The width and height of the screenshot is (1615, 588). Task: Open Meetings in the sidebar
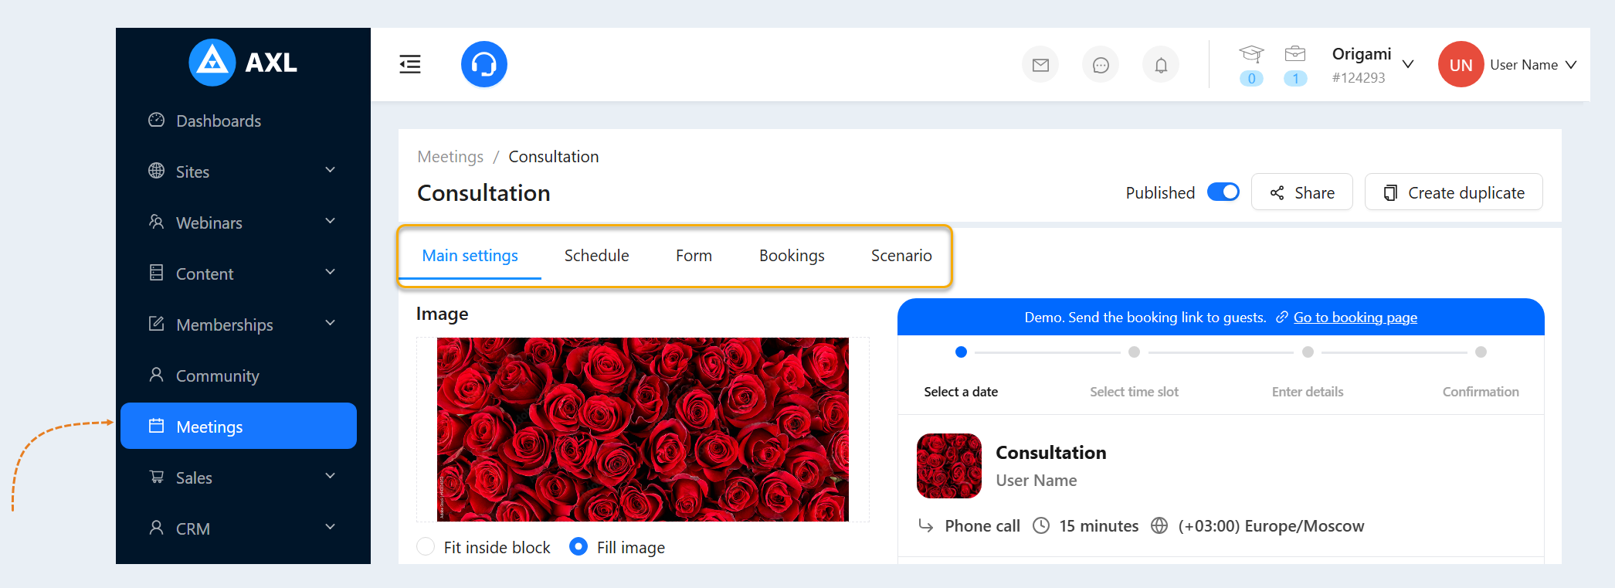(239, 426)
